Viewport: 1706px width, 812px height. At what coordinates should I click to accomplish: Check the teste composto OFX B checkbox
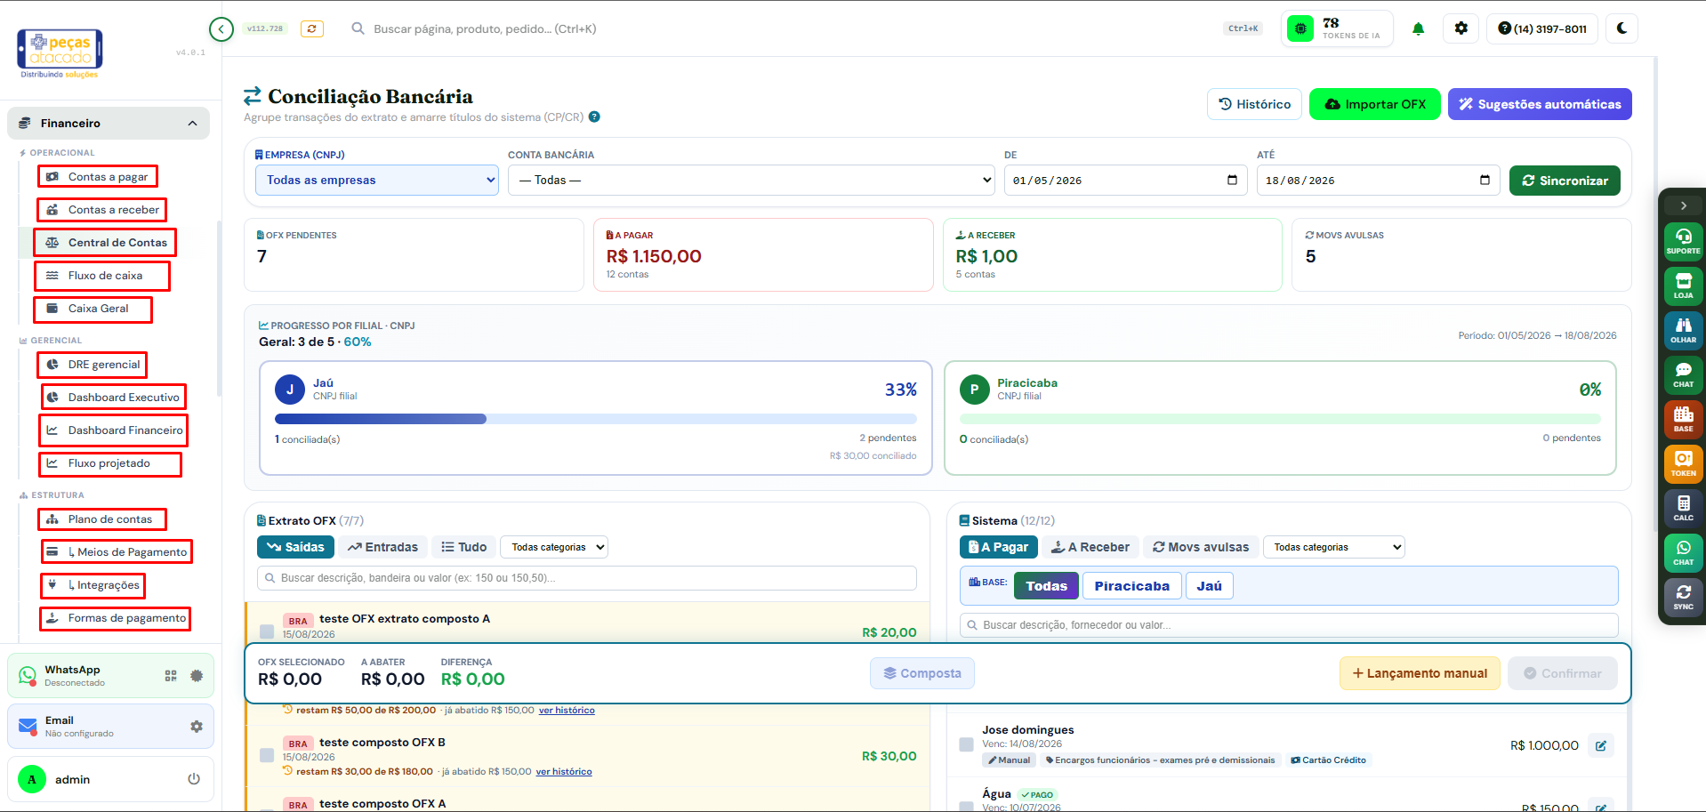point(267,755)
